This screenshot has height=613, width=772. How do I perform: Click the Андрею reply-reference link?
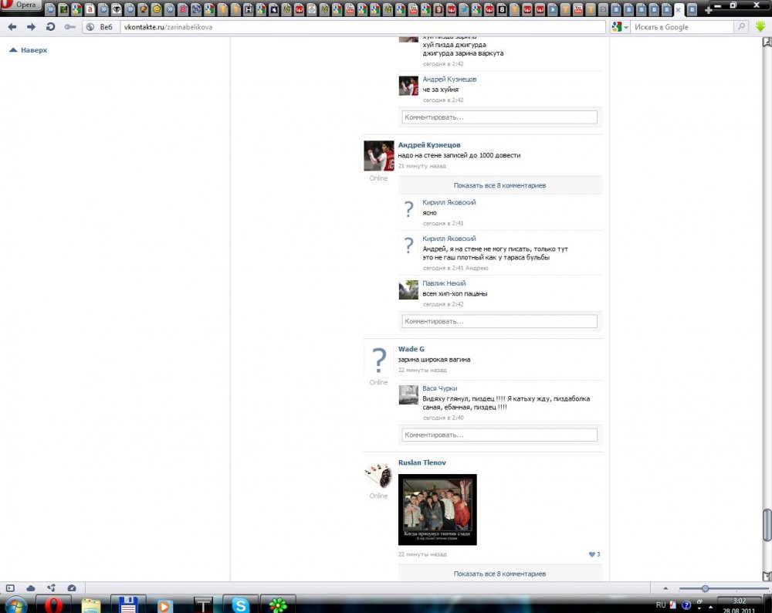click(476, 268)
